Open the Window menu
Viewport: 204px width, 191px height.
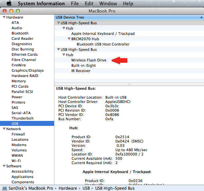coord(108,4)
